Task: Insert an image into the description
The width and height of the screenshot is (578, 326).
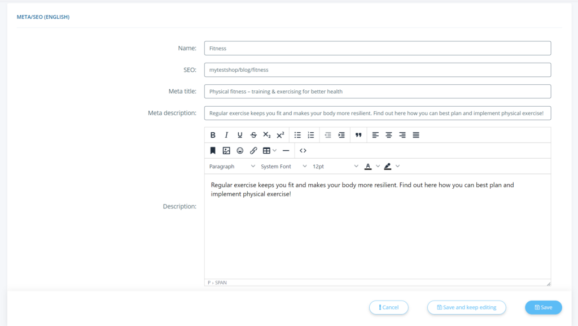Action: (x=226, y=151)
